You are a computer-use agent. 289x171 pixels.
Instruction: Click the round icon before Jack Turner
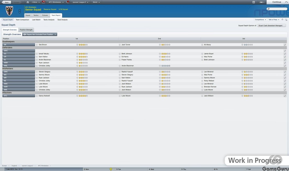click(x=120, y=45)
